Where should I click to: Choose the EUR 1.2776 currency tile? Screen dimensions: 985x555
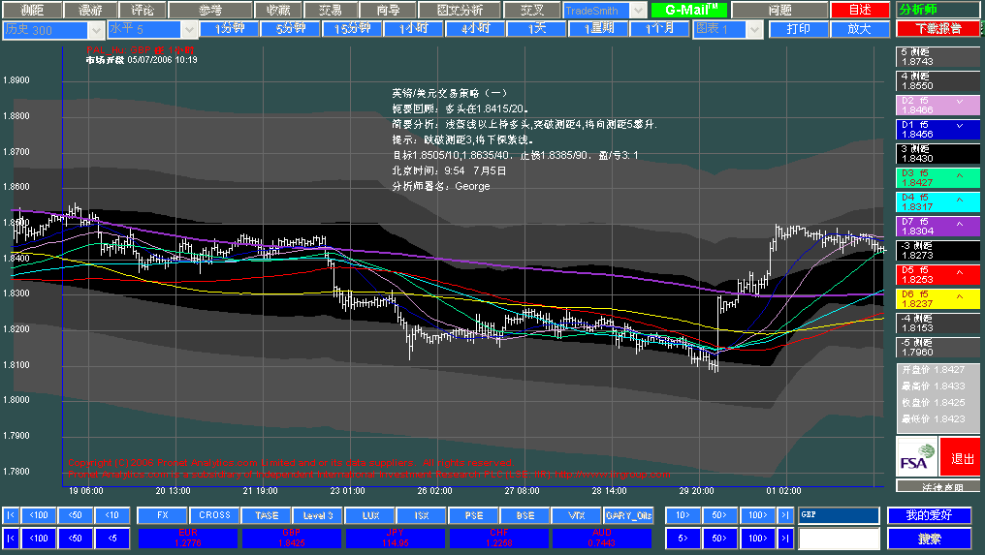coord(188,538)
